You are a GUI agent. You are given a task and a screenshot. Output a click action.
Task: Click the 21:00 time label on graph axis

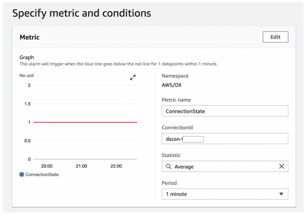(81, 166)
